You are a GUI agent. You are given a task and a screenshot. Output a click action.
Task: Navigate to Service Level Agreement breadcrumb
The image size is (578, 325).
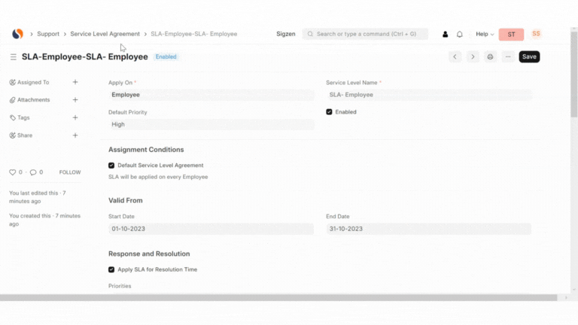[x=105, y=34]
